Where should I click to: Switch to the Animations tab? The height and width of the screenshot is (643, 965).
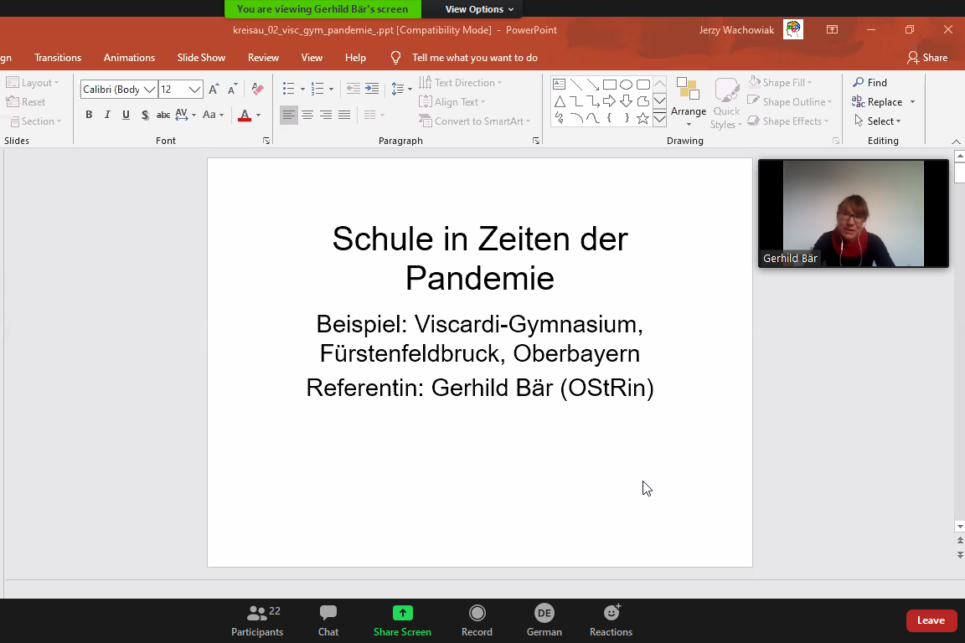129,58
